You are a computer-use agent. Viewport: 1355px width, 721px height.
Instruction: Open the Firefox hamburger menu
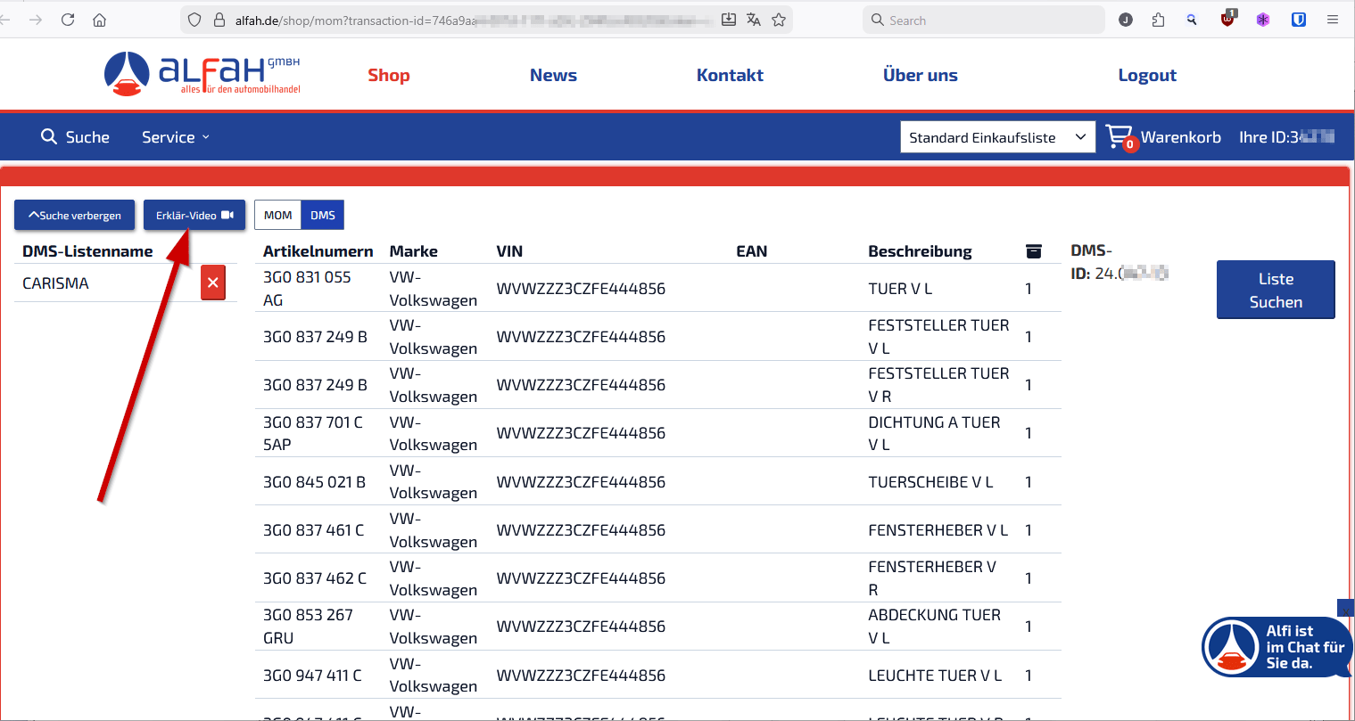click(1333, 20)
